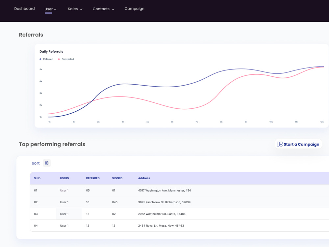Click the 6k x-axis label
The height and width of the screenshot is (247, 329).
point(172,122)
